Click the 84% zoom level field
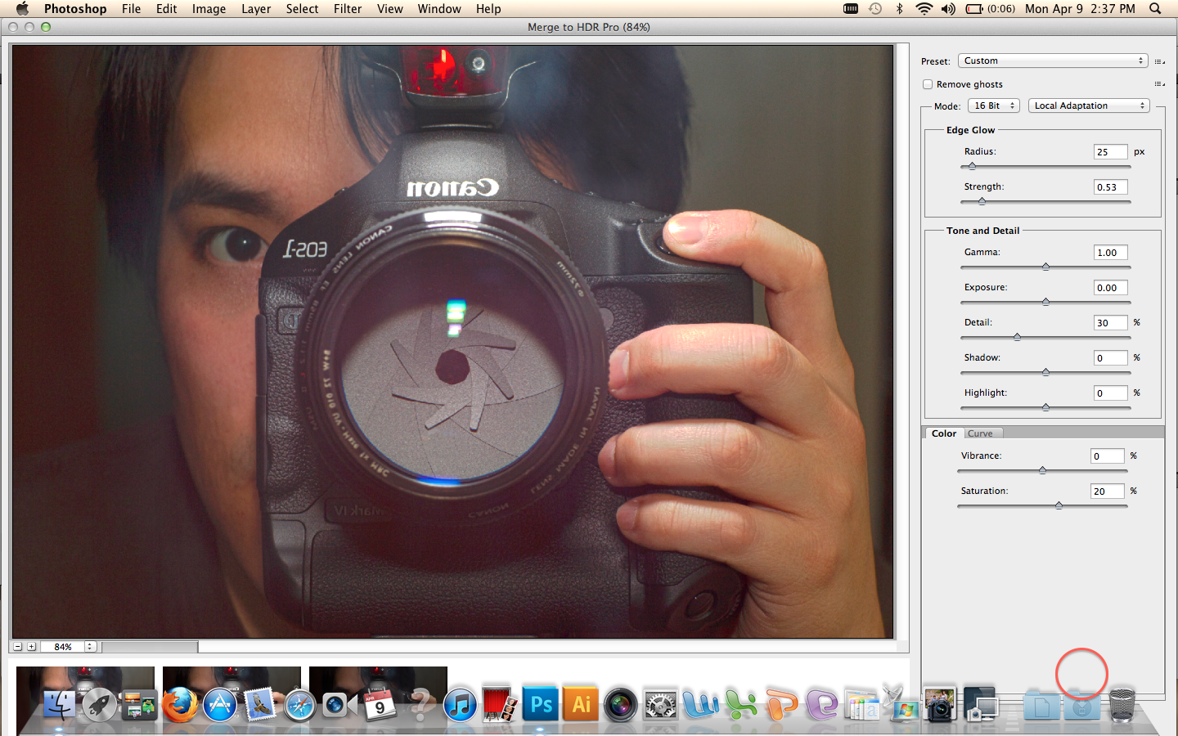1178x736 pixels. tap(63, 646)
